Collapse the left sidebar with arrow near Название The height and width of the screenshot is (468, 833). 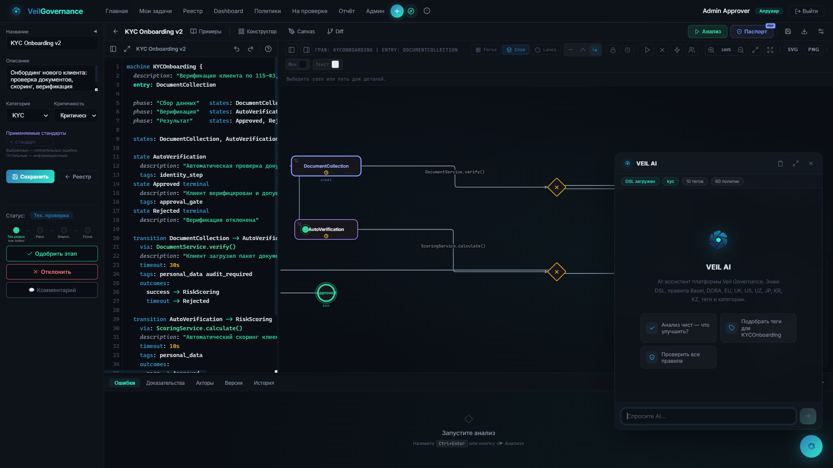tap(95, 31)
